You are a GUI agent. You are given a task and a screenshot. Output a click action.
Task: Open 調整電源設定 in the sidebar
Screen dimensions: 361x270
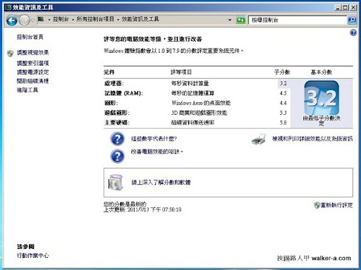[x=32, y=72]
